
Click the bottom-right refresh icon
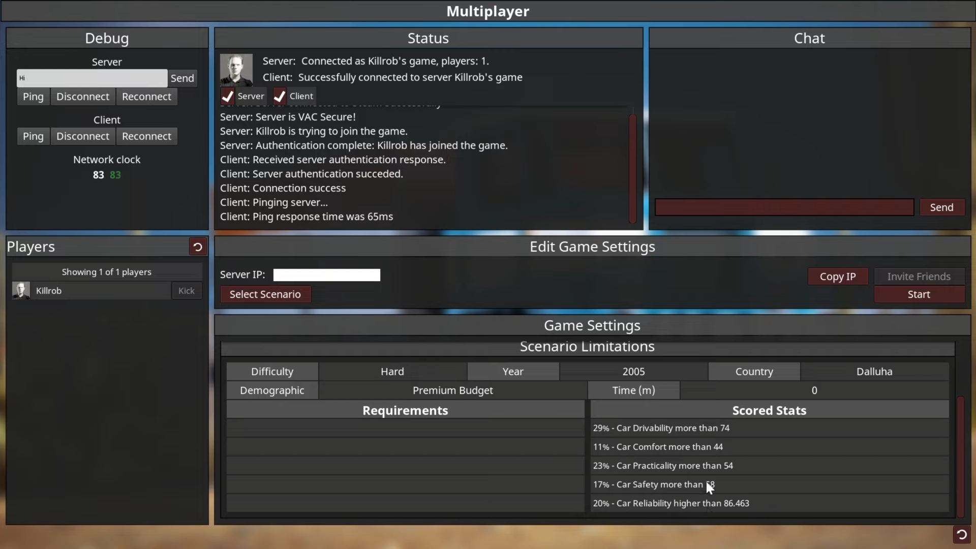(961, 534)
